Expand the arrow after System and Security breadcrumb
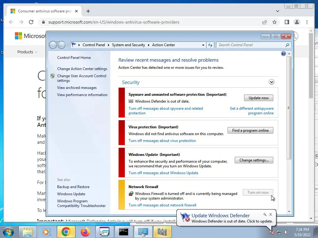The height and width of the screenshot is (238, 318). (149, 45)
